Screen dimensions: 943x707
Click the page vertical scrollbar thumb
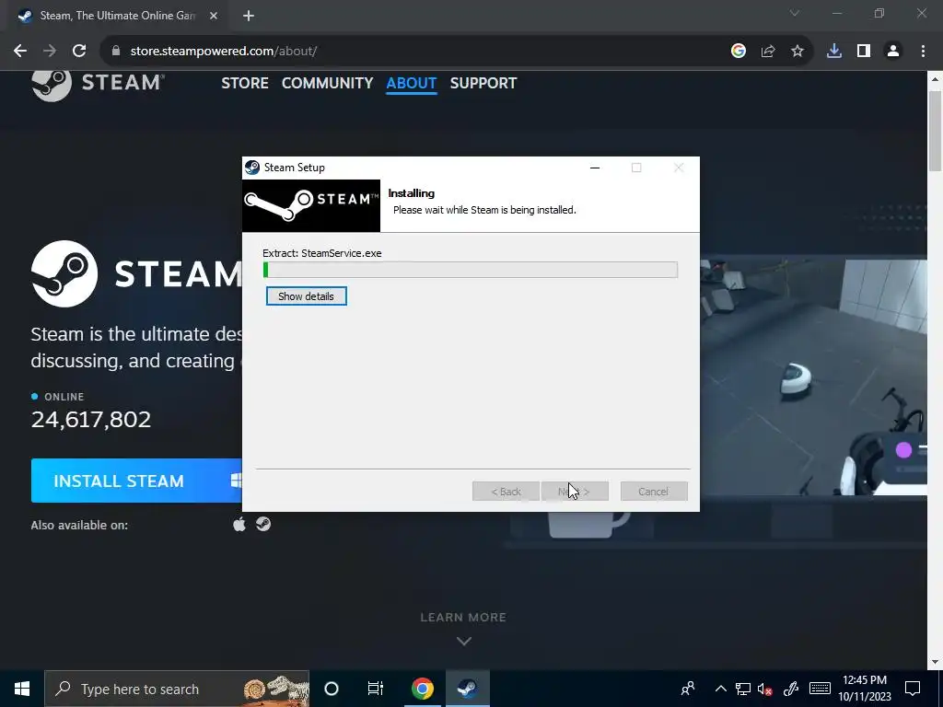pyautogui.click(x=936, y=131)
